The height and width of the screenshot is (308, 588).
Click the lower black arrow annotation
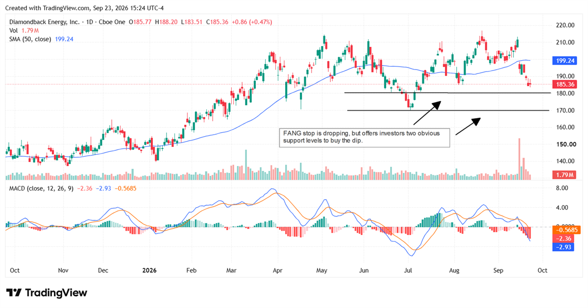tap(468, 127)
